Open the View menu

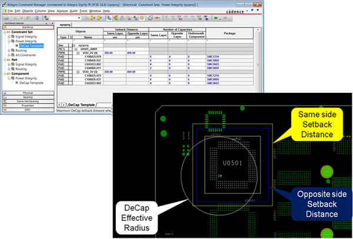pyautogui.click(x=51, y=11)
